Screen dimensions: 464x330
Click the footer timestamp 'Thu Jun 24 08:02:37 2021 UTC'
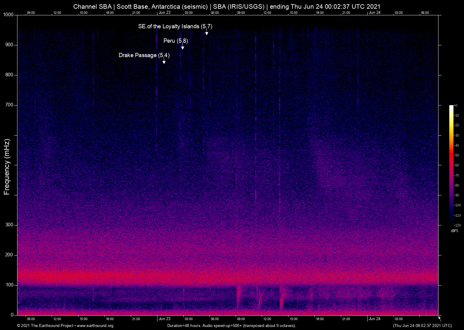[422, 326]
